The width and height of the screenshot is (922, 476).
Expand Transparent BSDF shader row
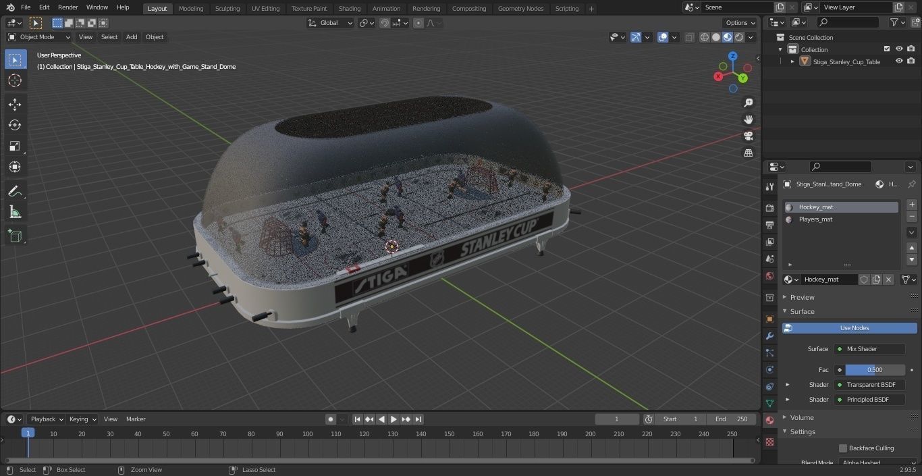point(787,385)
